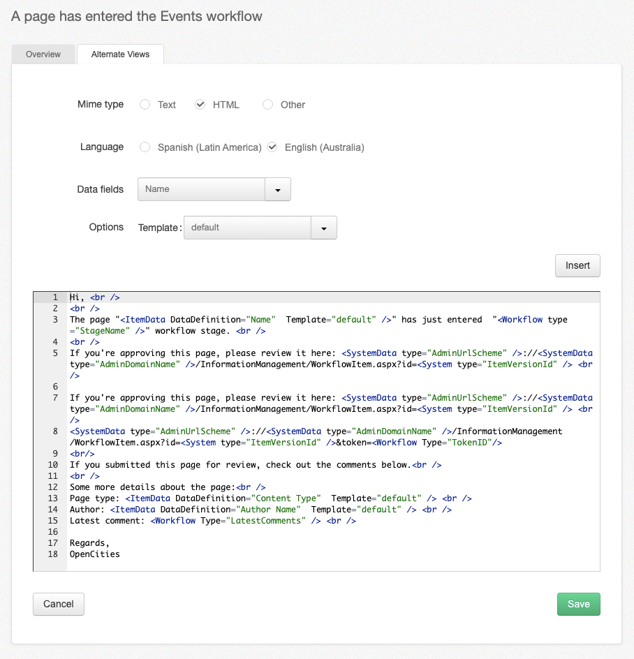Choose the Other mime type

[x=267, y=104]
